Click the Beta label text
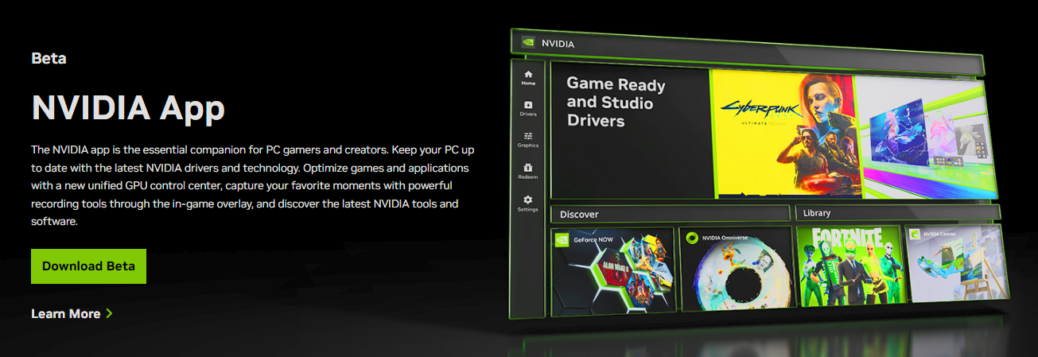Image resolution: width=1038 pixels, height=357 pixels. coord(49,58)
